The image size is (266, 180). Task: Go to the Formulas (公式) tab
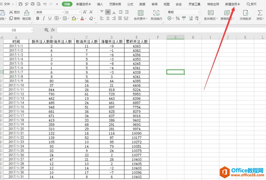pyautogui.click(x=130, y=4)
